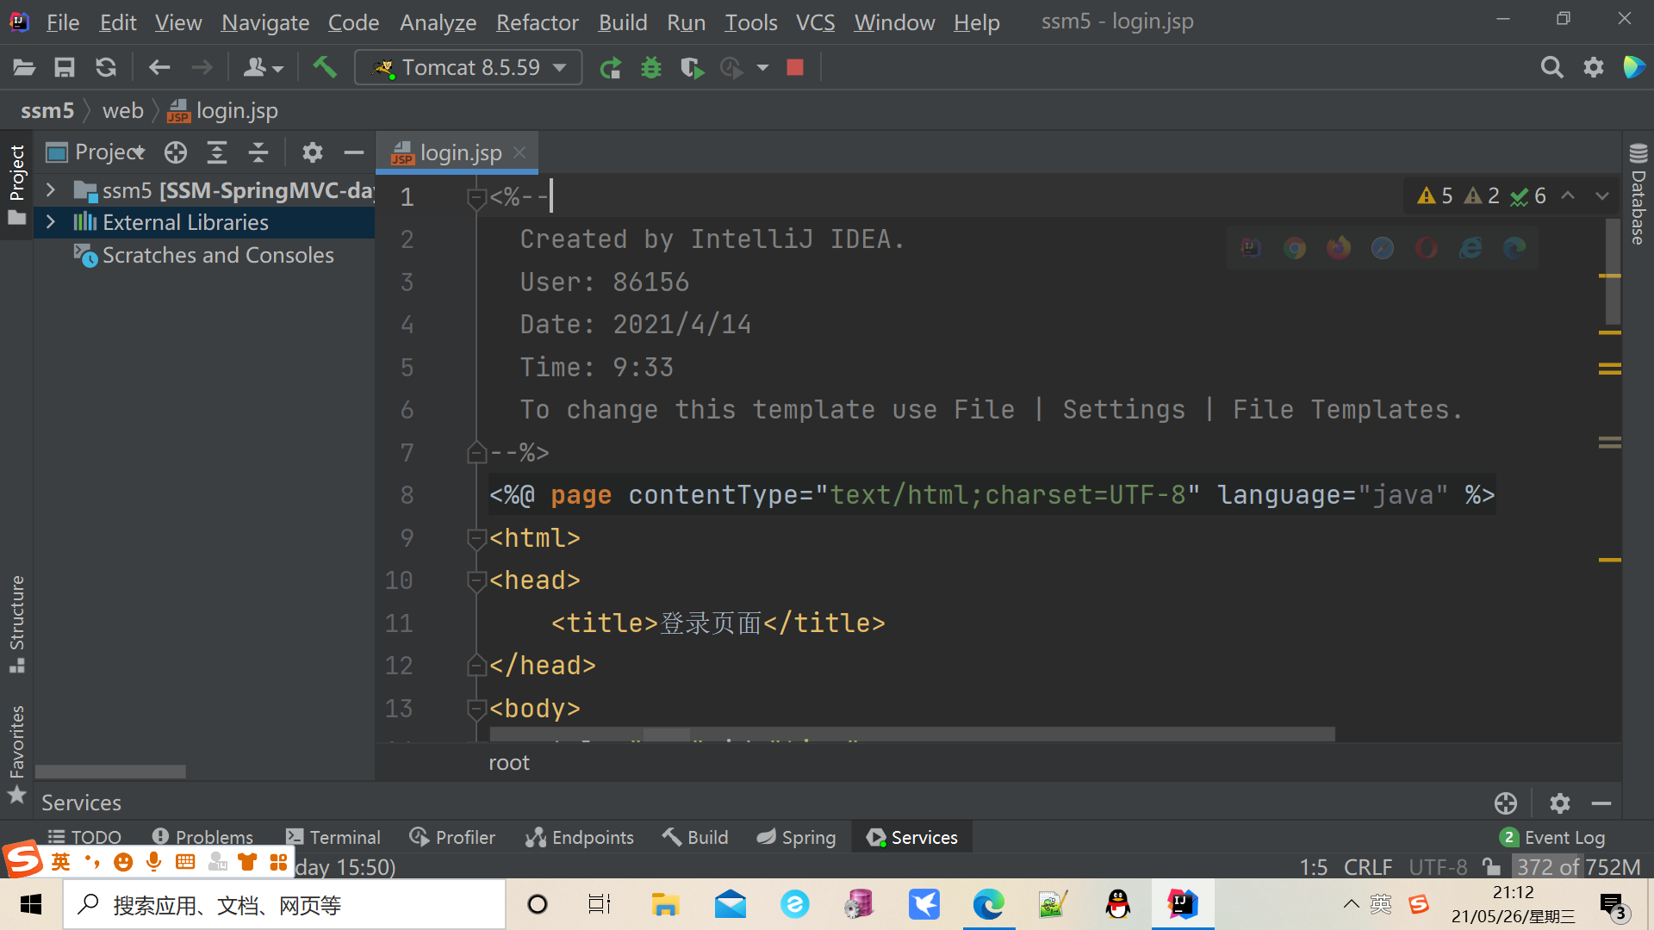Expand the ssm5 project tree node
1654x930 pixels.
pos(50,190)
